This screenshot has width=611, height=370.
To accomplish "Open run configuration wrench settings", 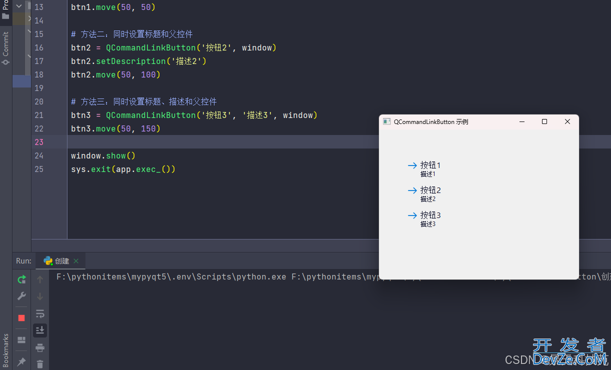I will pyautogui.click(x=21, y=296).
